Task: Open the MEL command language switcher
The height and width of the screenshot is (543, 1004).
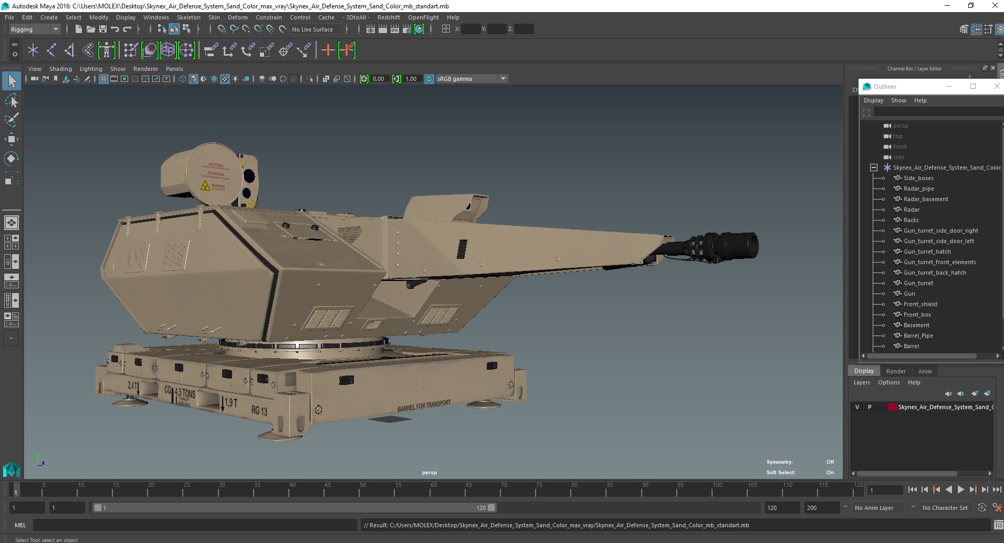Action: tap(20, 525)
